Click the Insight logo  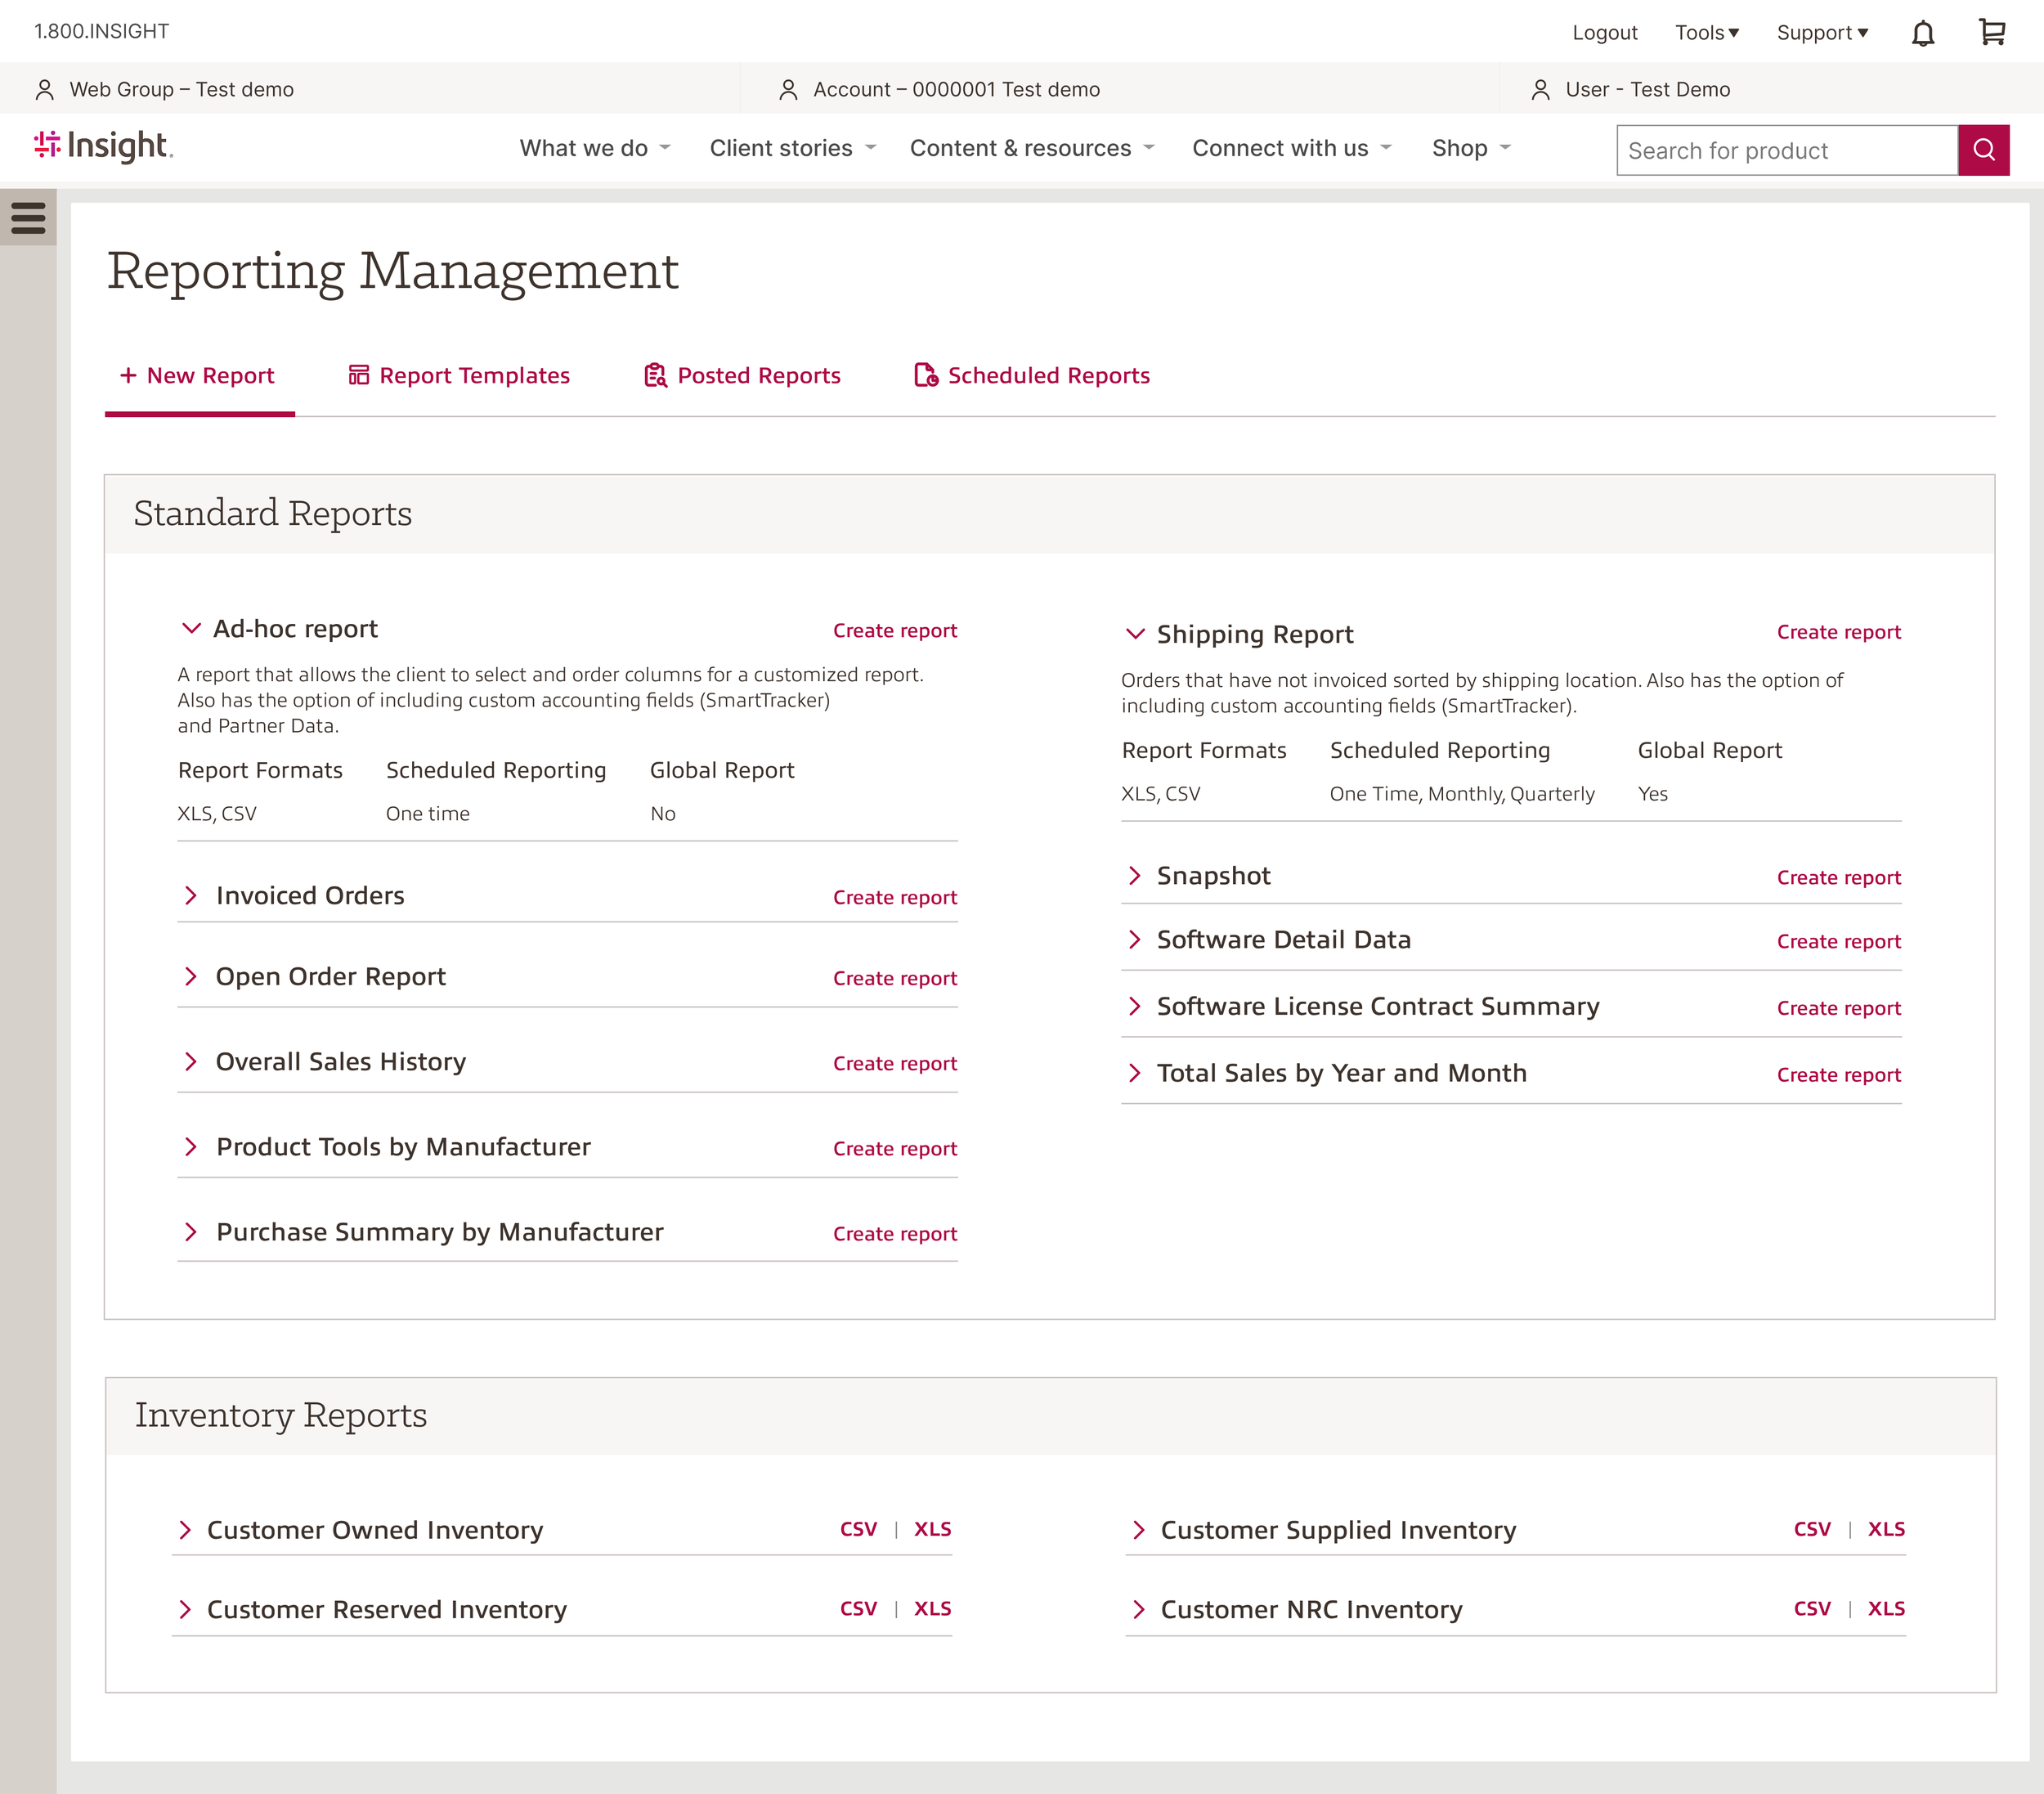(104, 146)
